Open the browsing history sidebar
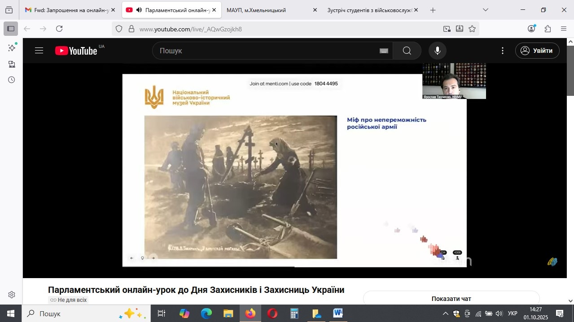574x322 pixels. [x=12, y=80]
